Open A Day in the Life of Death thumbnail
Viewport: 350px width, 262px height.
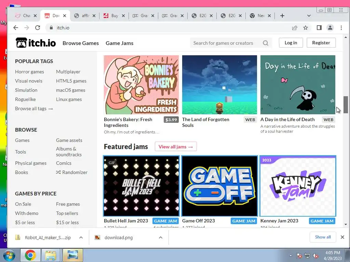(x=298, y=85)
